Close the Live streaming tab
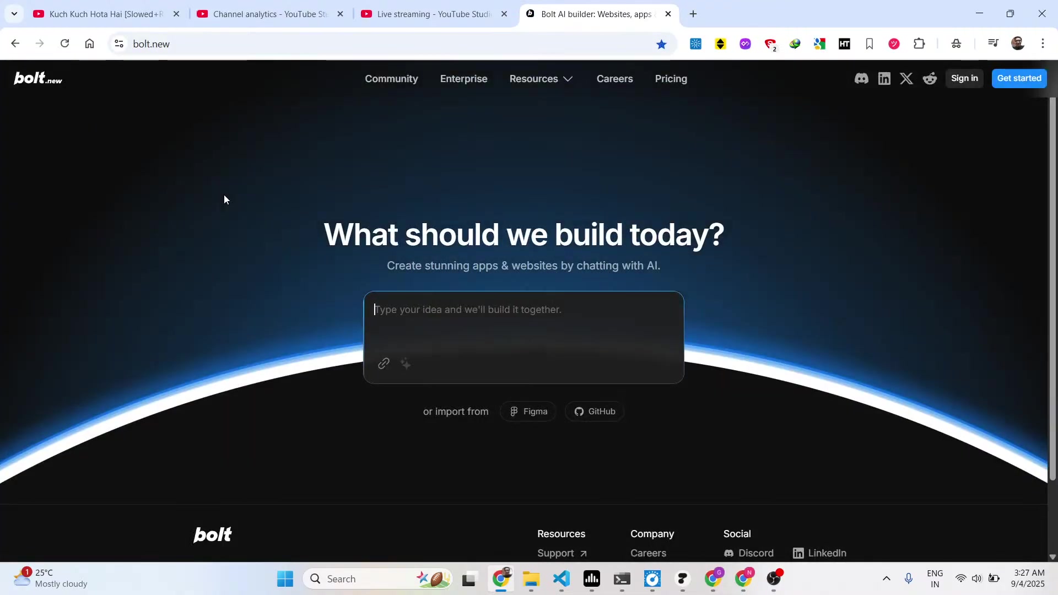The height and width of the screenshot is (595, 1058). coord(504,14)
